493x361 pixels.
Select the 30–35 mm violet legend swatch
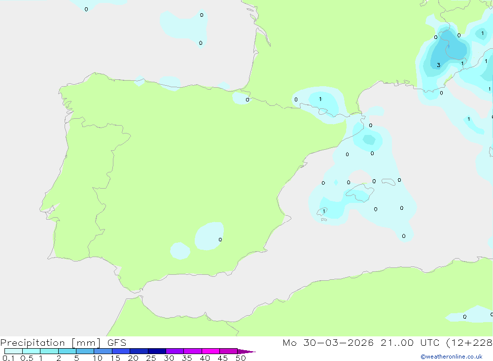tap(175, 351)
